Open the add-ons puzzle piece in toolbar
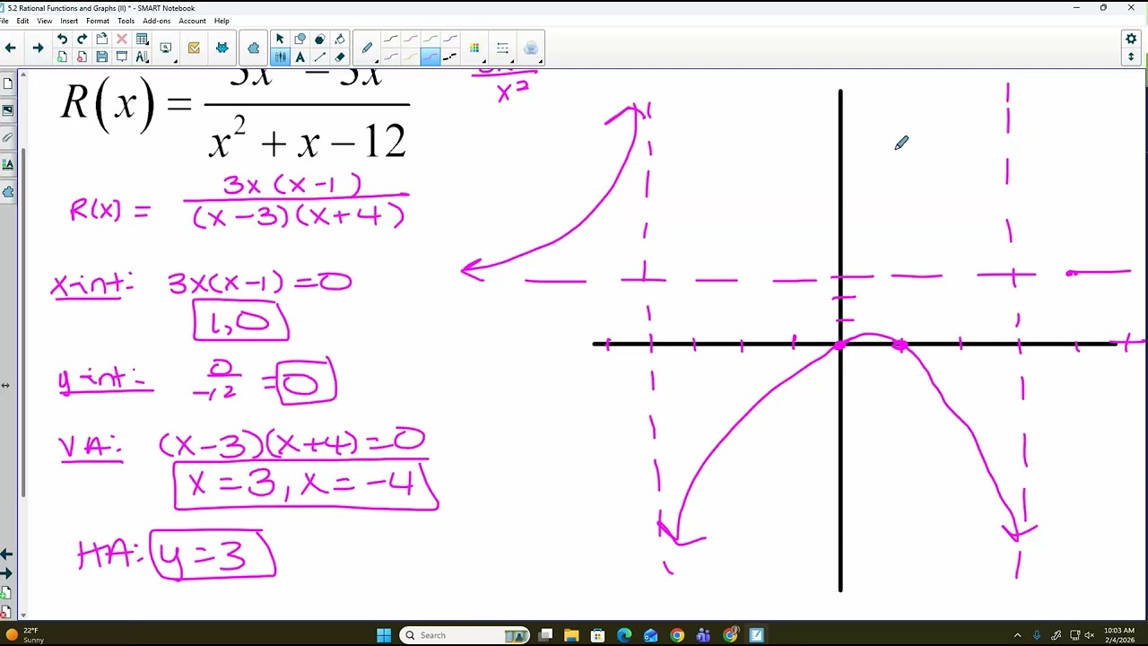 pos(253,48)
